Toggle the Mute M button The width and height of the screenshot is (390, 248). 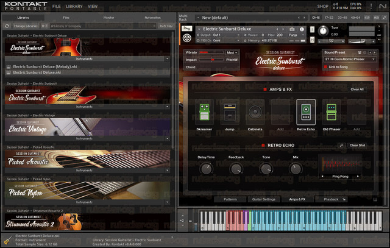pyautogui.click(x=313, y=40)
